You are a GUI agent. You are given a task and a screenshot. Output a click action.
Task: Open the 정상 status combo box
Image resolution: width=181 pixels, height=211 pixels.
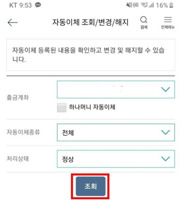pos(116,159)
